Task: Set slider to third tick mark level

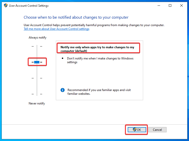Action: click(37, 78)
